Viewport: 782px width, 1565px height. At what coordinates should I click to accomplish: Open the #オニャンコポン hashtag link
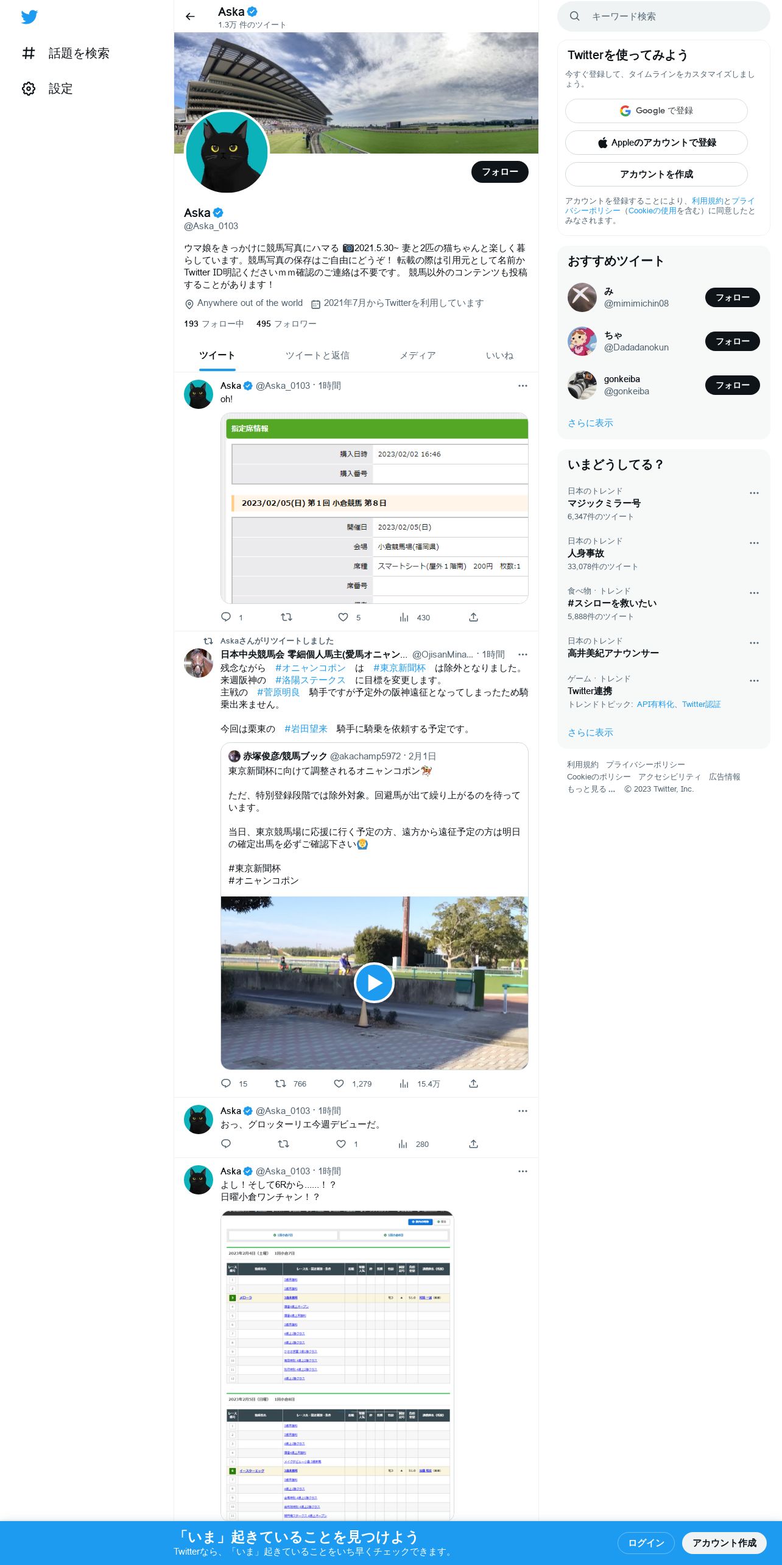(310, 668)
